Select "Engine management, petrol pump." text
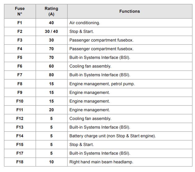Viewport: 195px width, 172px height. click(102, 84)
